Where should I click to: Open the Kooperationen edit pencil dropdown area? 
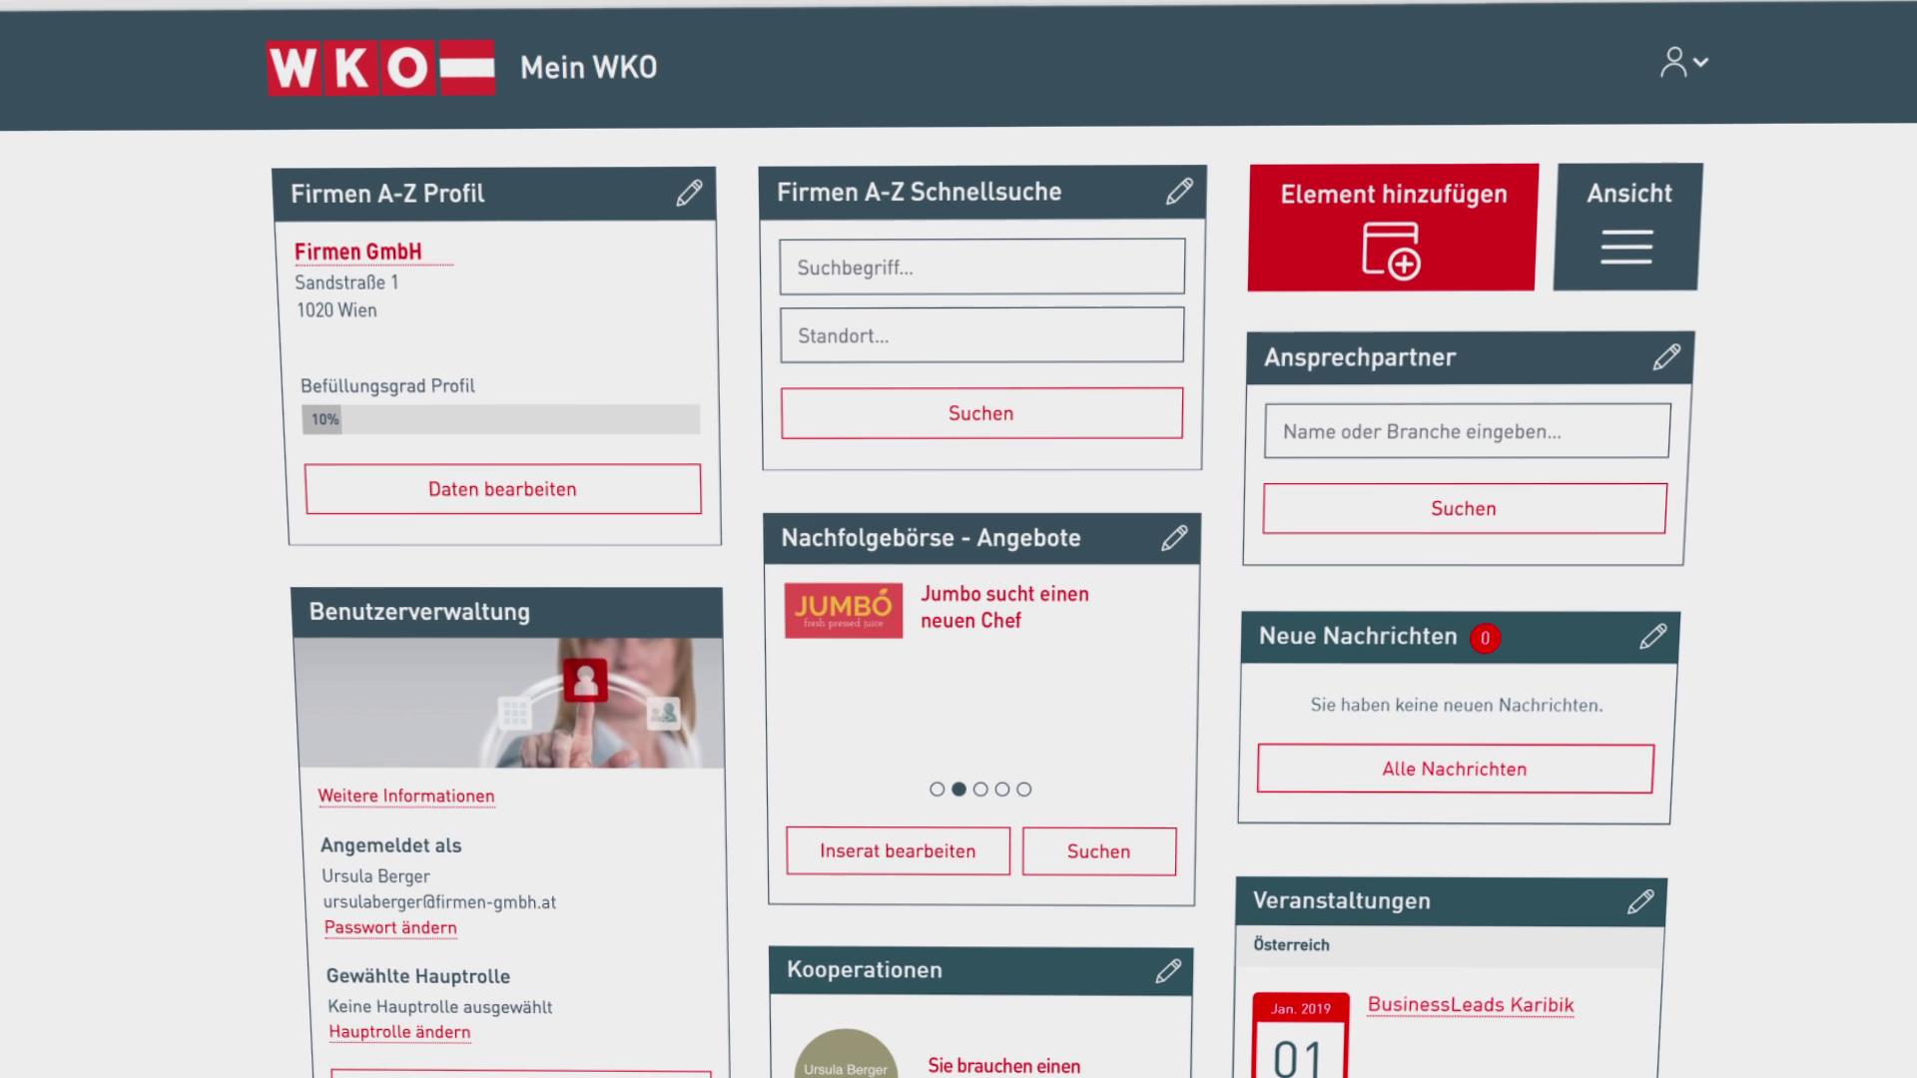pyautogui.click(x=1167, y=969)
